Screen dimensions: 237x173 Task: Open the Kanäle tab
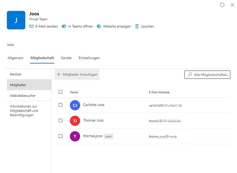pyautogui.click(x=66, y=58)
